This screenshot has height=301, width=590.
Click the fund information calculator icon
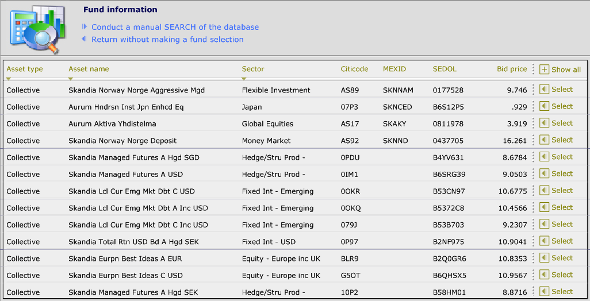pos(37,29)
